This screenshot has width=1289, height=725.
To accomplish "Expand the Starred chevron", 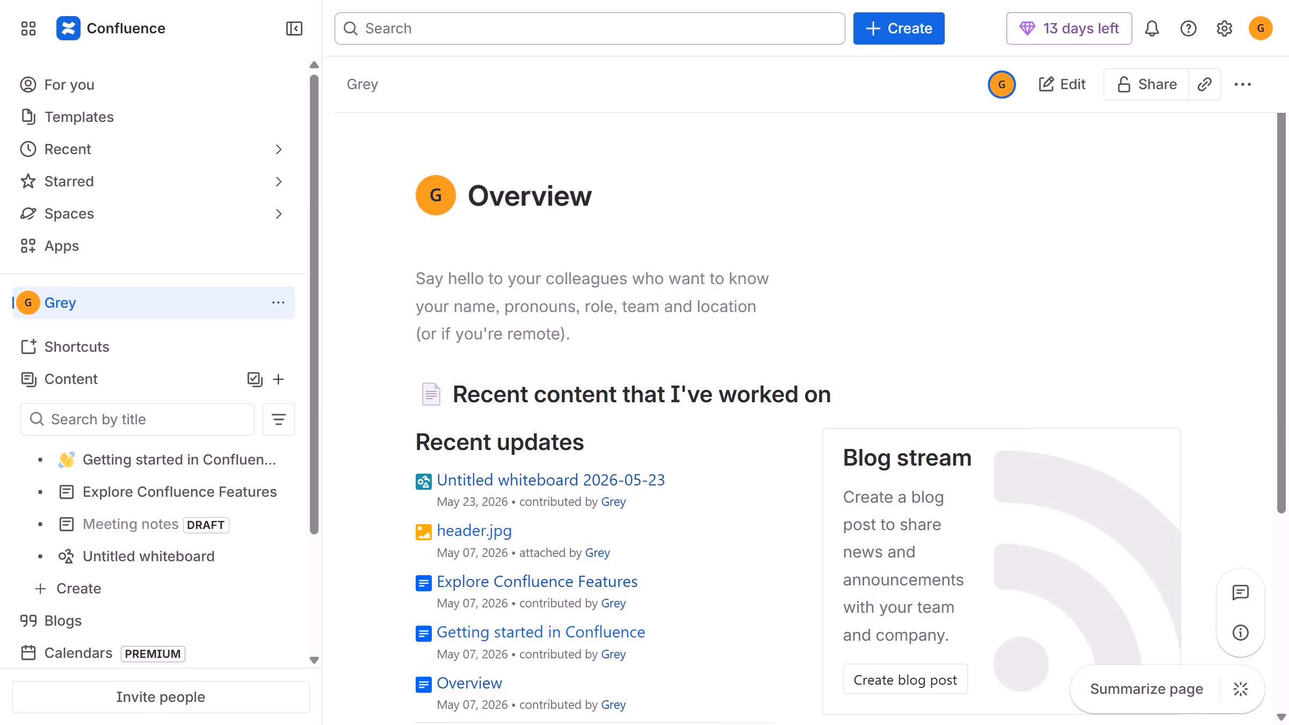I will tap(278, 182).
